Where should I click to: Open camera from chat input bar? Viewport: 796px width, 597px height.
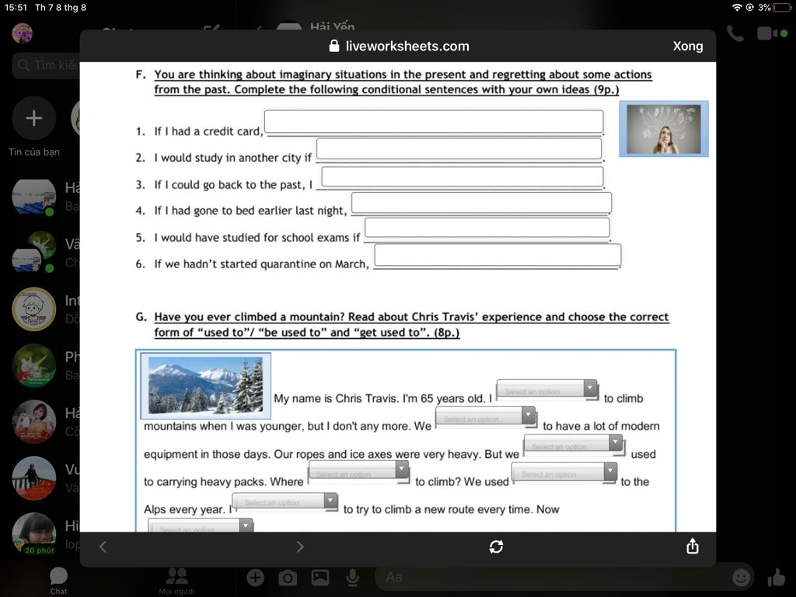pos(288,578)
